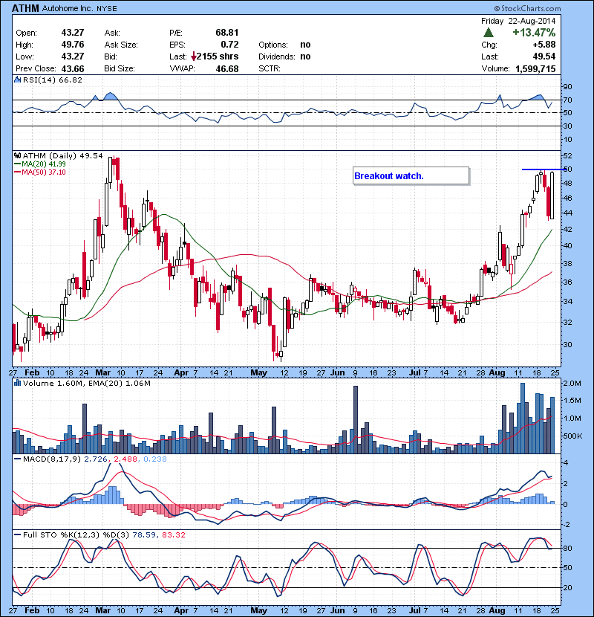This screenshot has width=594, height=617.
Task: Click the Bid Size label
Action: click(x=120, y=68)
